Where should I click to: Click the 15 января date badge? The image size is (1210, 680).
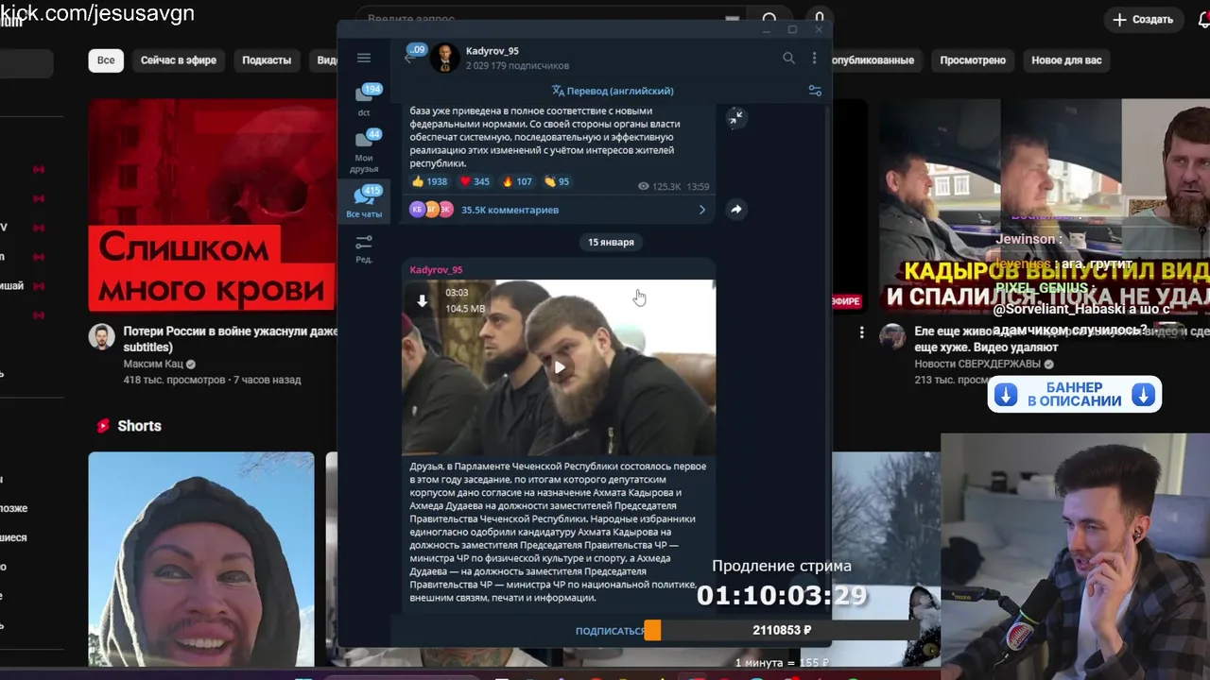click(x=611, y=243)
